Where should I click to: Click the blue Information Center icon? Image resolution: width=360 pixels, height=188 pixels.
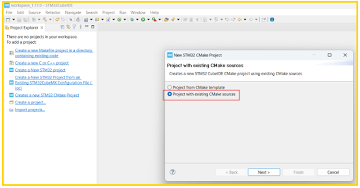tap(272, 19)
